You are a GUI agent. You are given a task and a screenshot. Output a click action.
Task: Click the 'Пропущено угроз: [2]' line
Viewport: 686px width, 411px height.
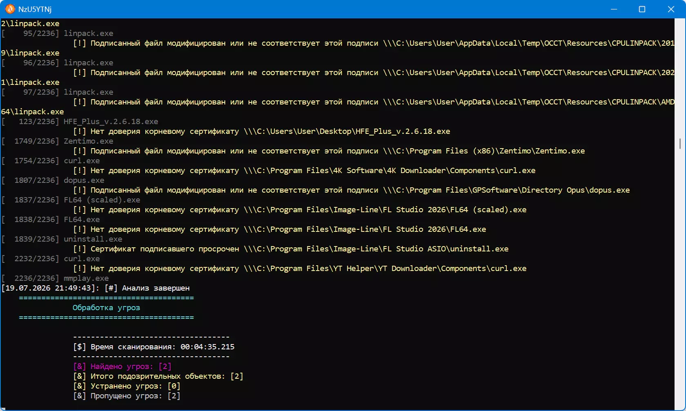tap(127, 396)
